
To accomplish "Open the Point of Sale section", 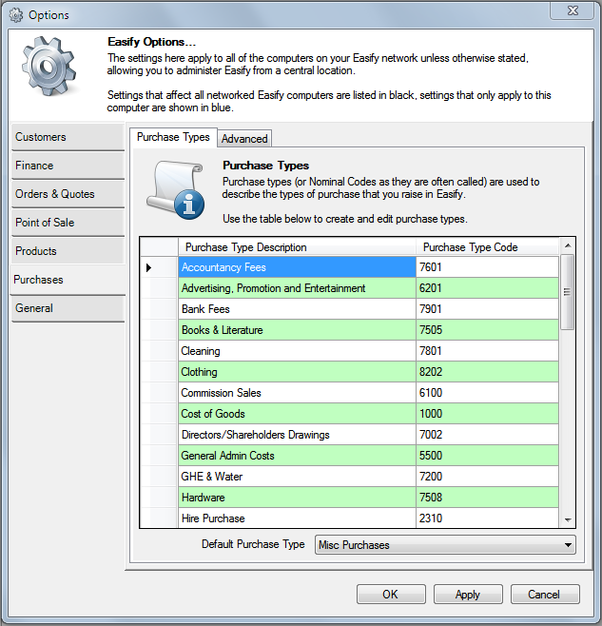I will [x=68, y=223].
